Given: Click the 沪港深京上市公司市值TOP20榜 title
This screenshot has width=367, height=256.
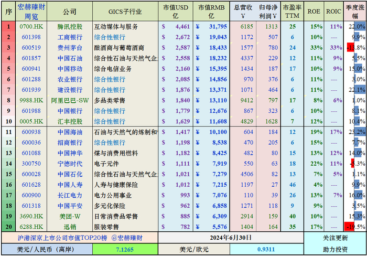Looking at the screenshot, I should [x=62, y=238].
